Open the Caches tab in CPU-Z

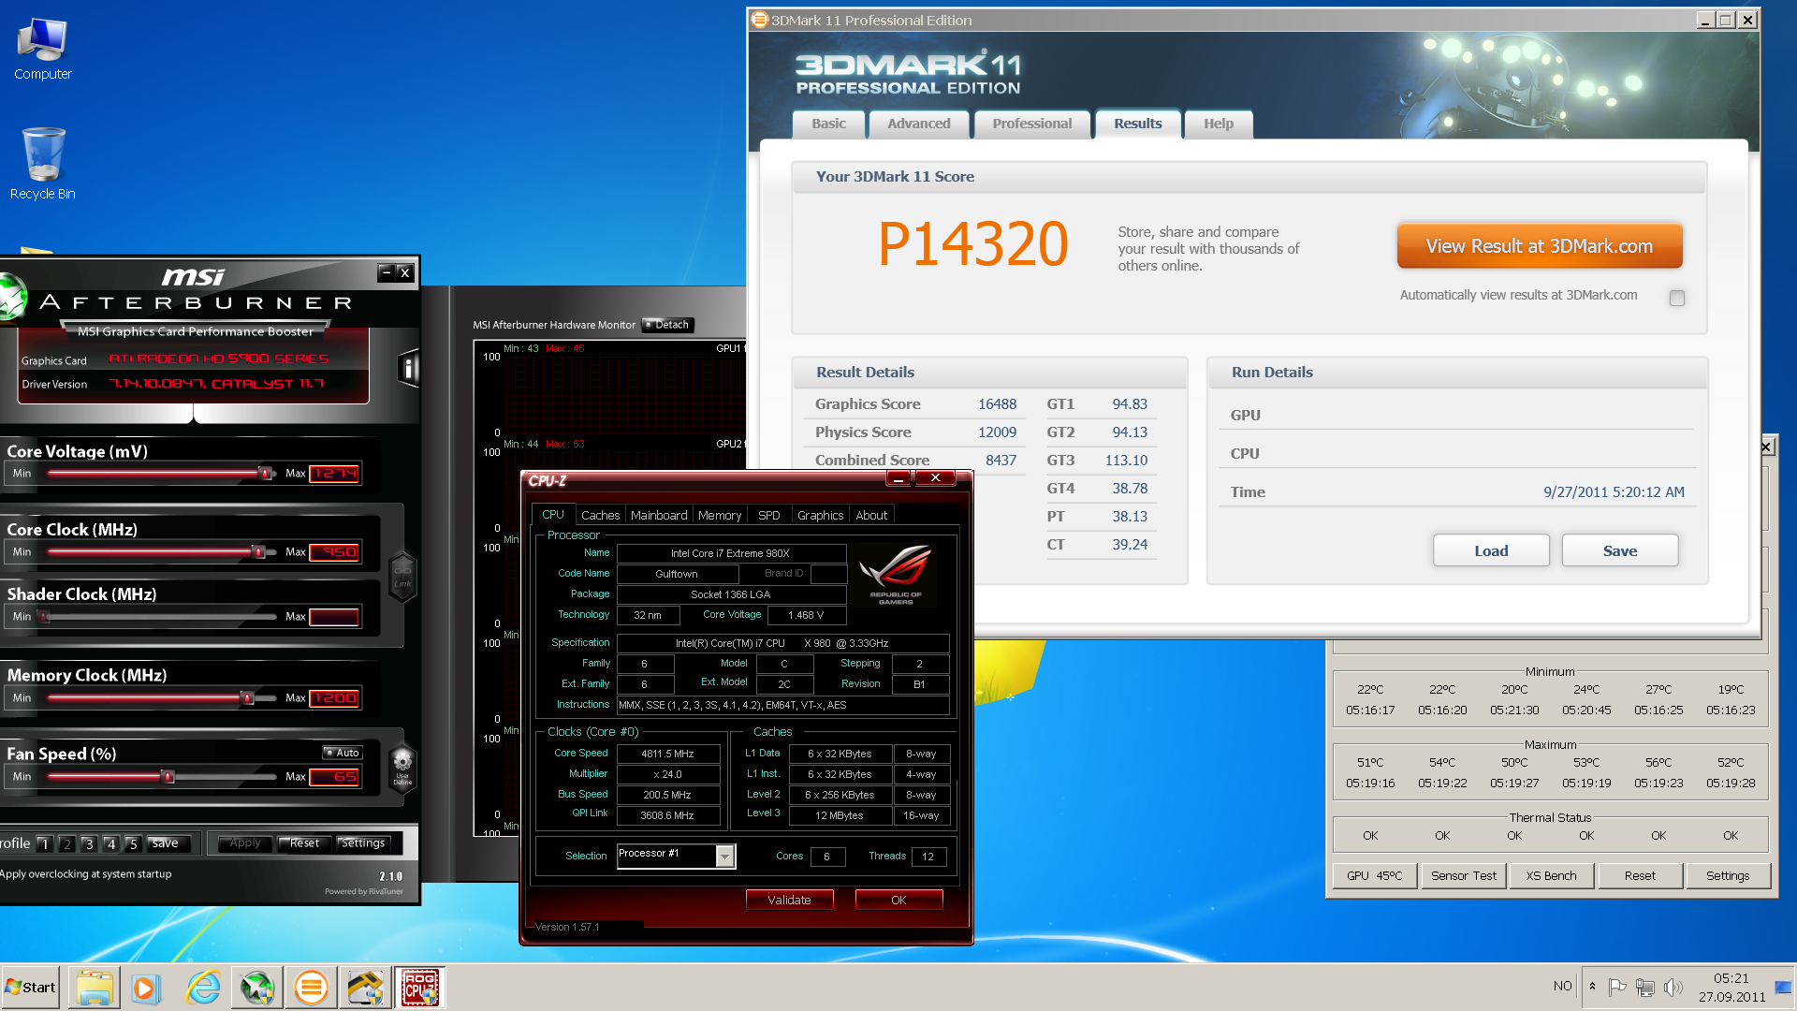pos(600,515)
